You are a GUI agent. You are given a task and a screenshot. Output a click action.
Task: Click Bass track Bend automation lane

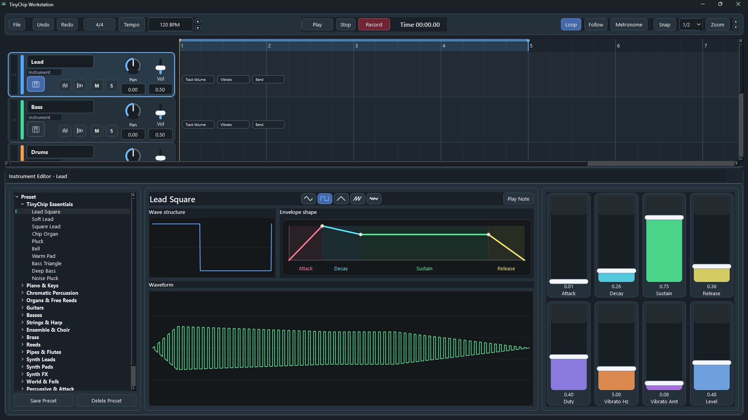click(268, 124)
